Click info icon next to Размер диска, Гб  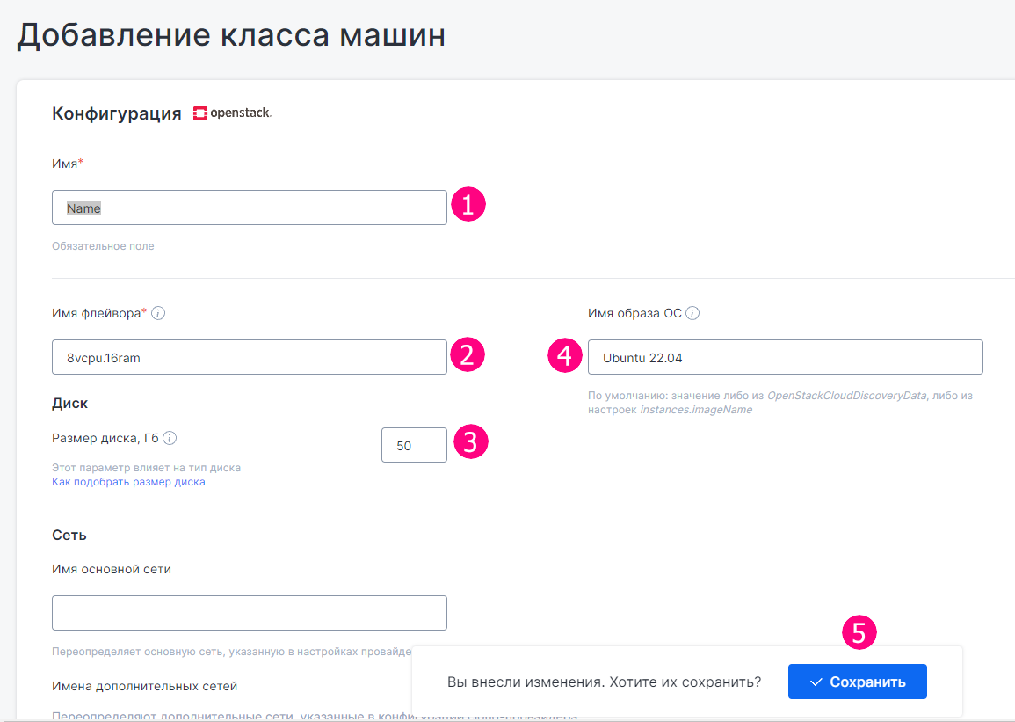(170, 438)
